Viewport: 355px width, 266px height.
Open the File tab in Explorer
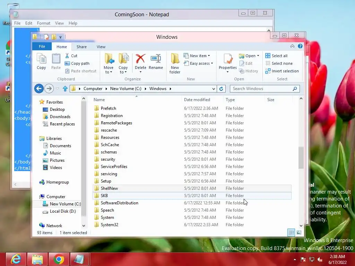click(x=42, y=46)
